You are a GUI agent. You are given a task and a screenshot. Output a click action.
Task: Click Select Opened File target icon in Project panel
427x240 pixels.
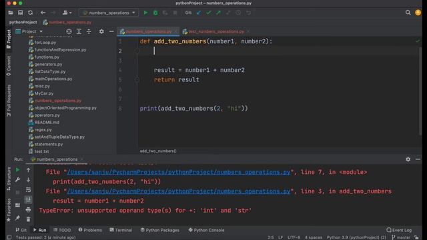pyautogui.click(x=69, y=31)
